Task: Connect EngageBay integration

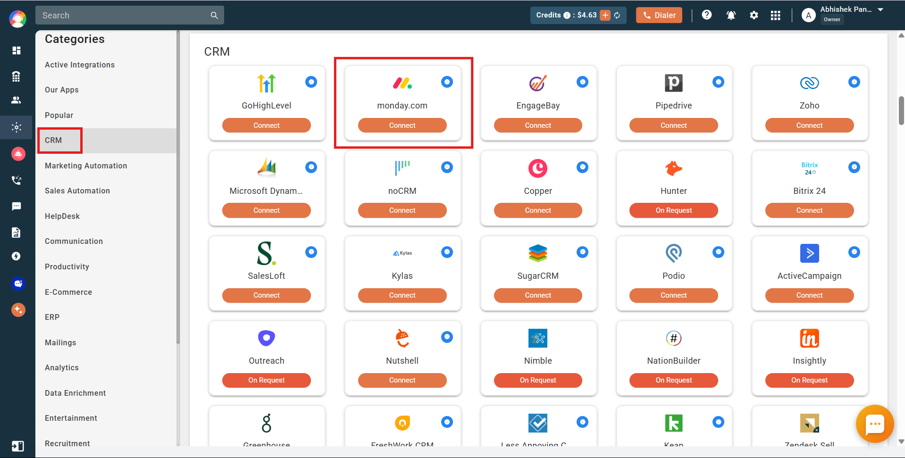Action: (538, 125)
